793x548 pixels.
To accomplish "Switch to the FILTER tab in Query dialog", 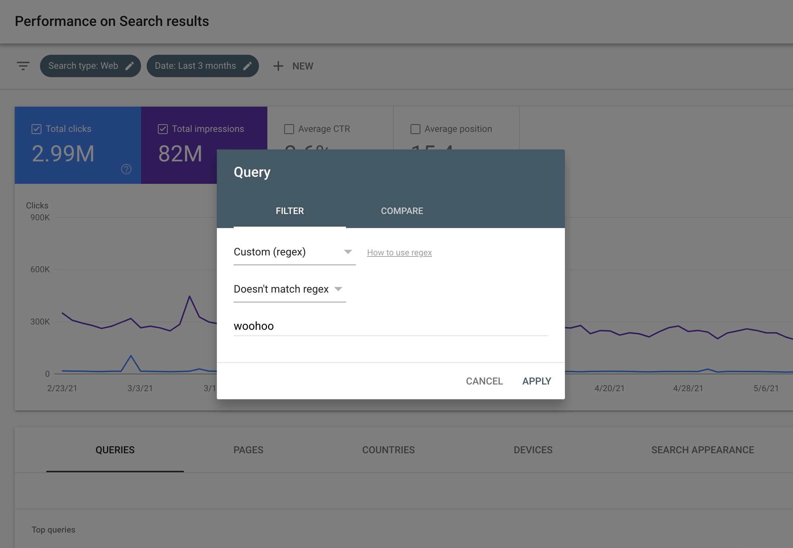I will (x=290, y=211).
